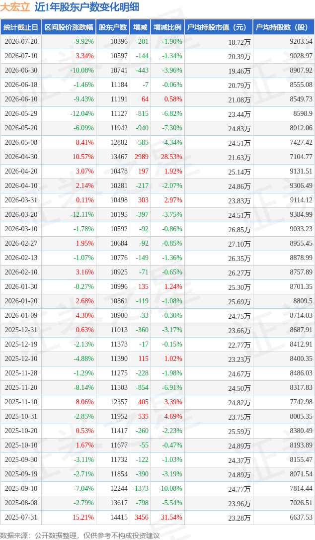Click the 户均持股市值（元） header
315x540 pixels.
[x=219, y=27]
